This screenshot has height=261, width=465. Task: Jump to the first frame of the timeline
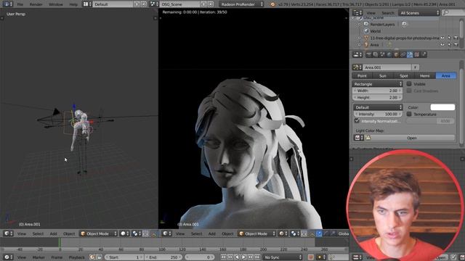tap(223, 257)
